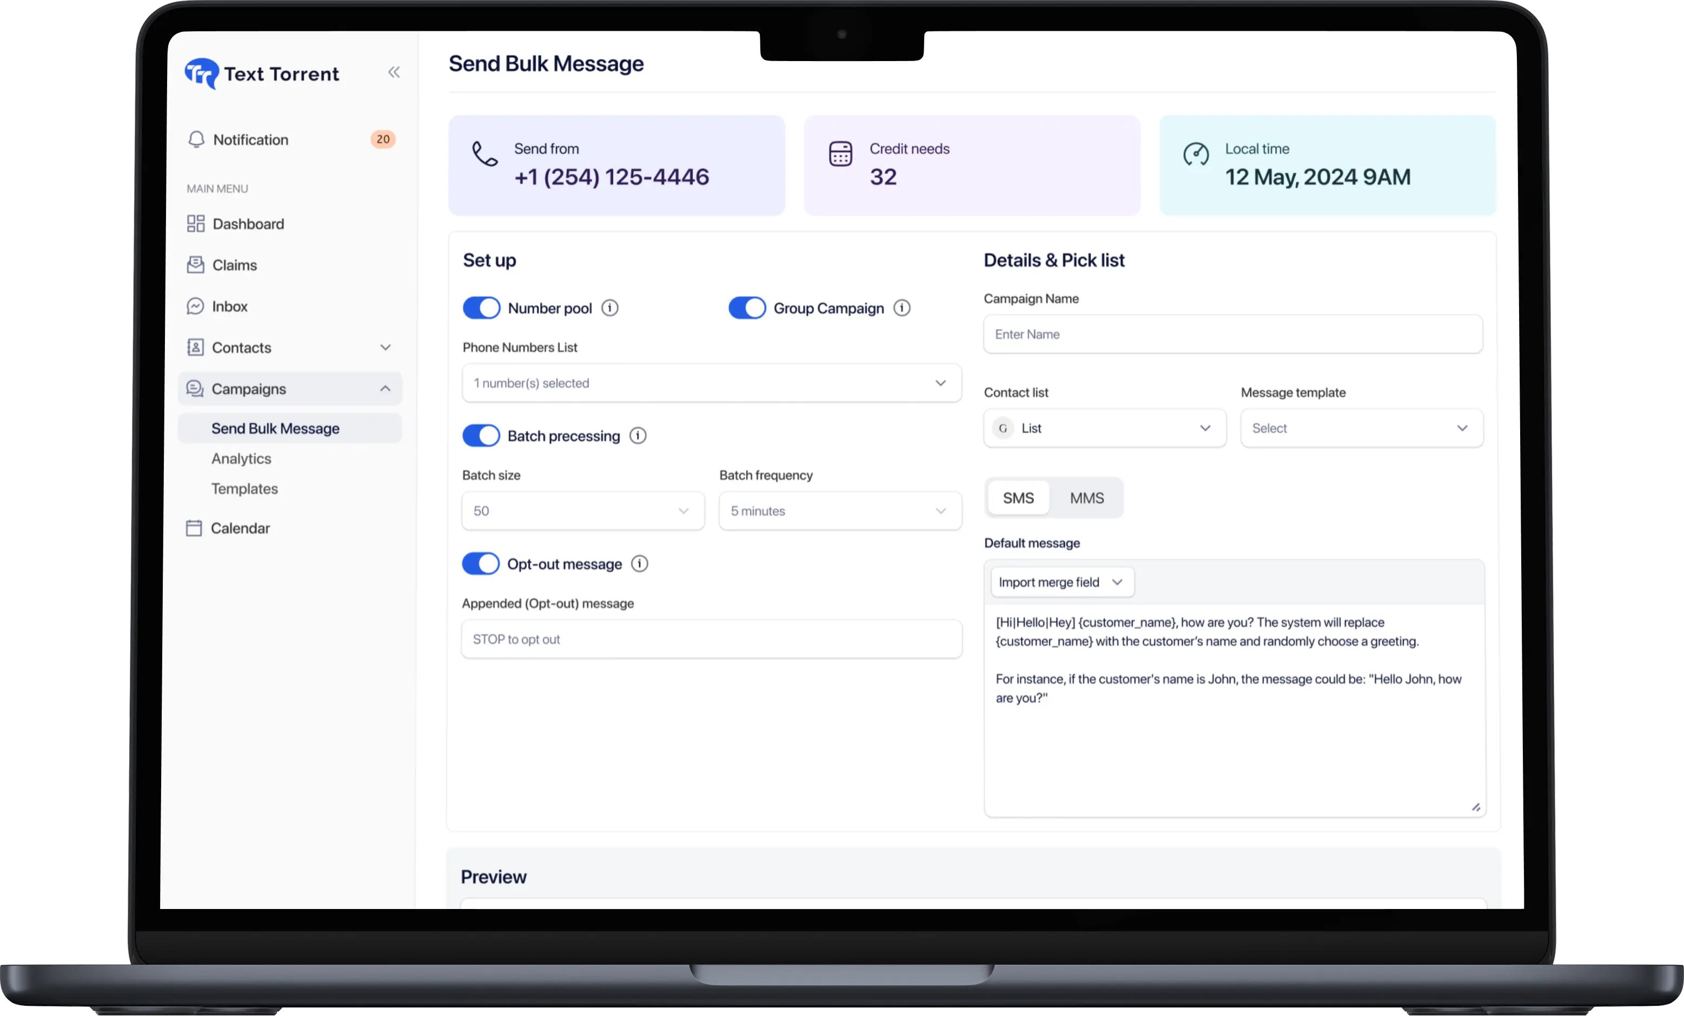Disable the Number pool toggle

481,308
